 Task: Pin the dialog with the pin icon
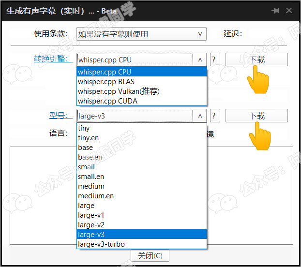(x=275, y=11)
